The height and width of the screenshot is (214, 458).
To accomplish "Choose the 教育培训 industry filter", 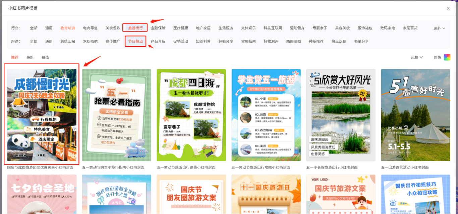I will tap(68, 28).
